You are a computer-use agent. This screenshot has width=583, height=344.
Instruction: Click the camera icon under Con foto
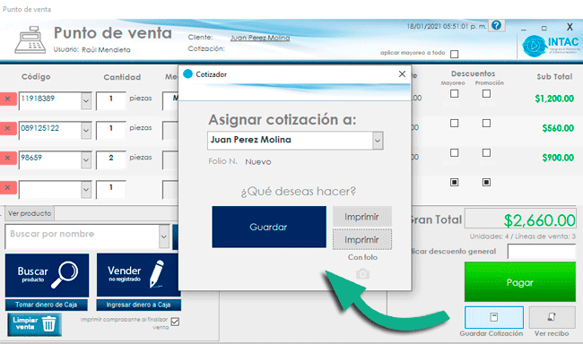(x=363, y=274)
